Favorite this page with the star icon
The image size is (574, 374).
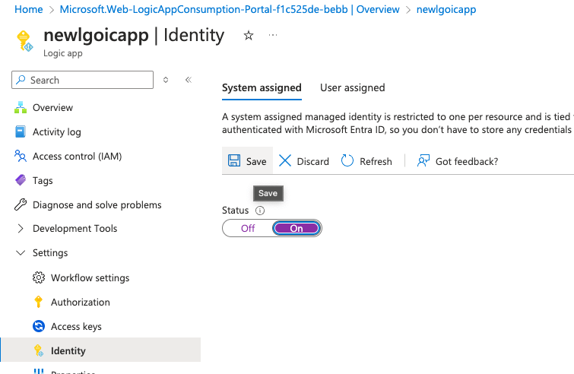pyautogui.click(x=249, y=36)
